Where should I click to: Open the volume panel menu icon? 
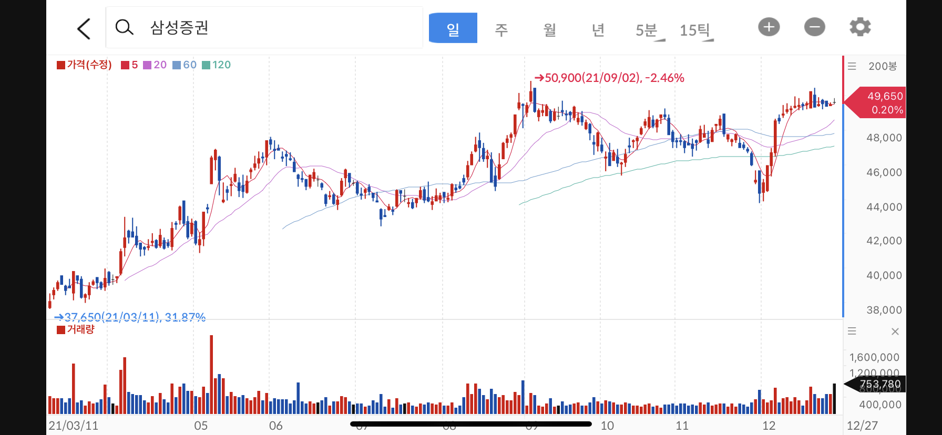[852, 331]
